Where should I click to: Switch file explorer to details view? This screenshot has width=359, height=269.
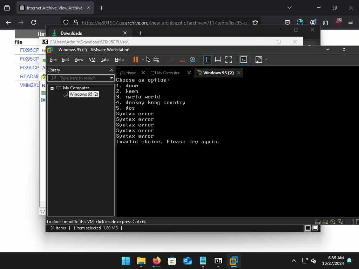pos(308,228)
